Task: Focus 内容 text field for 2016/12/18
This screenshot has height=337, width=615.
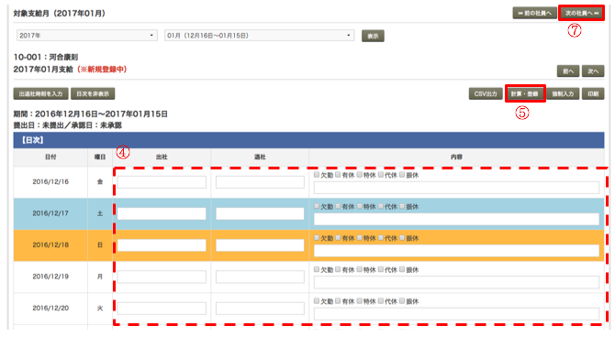Action: tap(456, 251)
